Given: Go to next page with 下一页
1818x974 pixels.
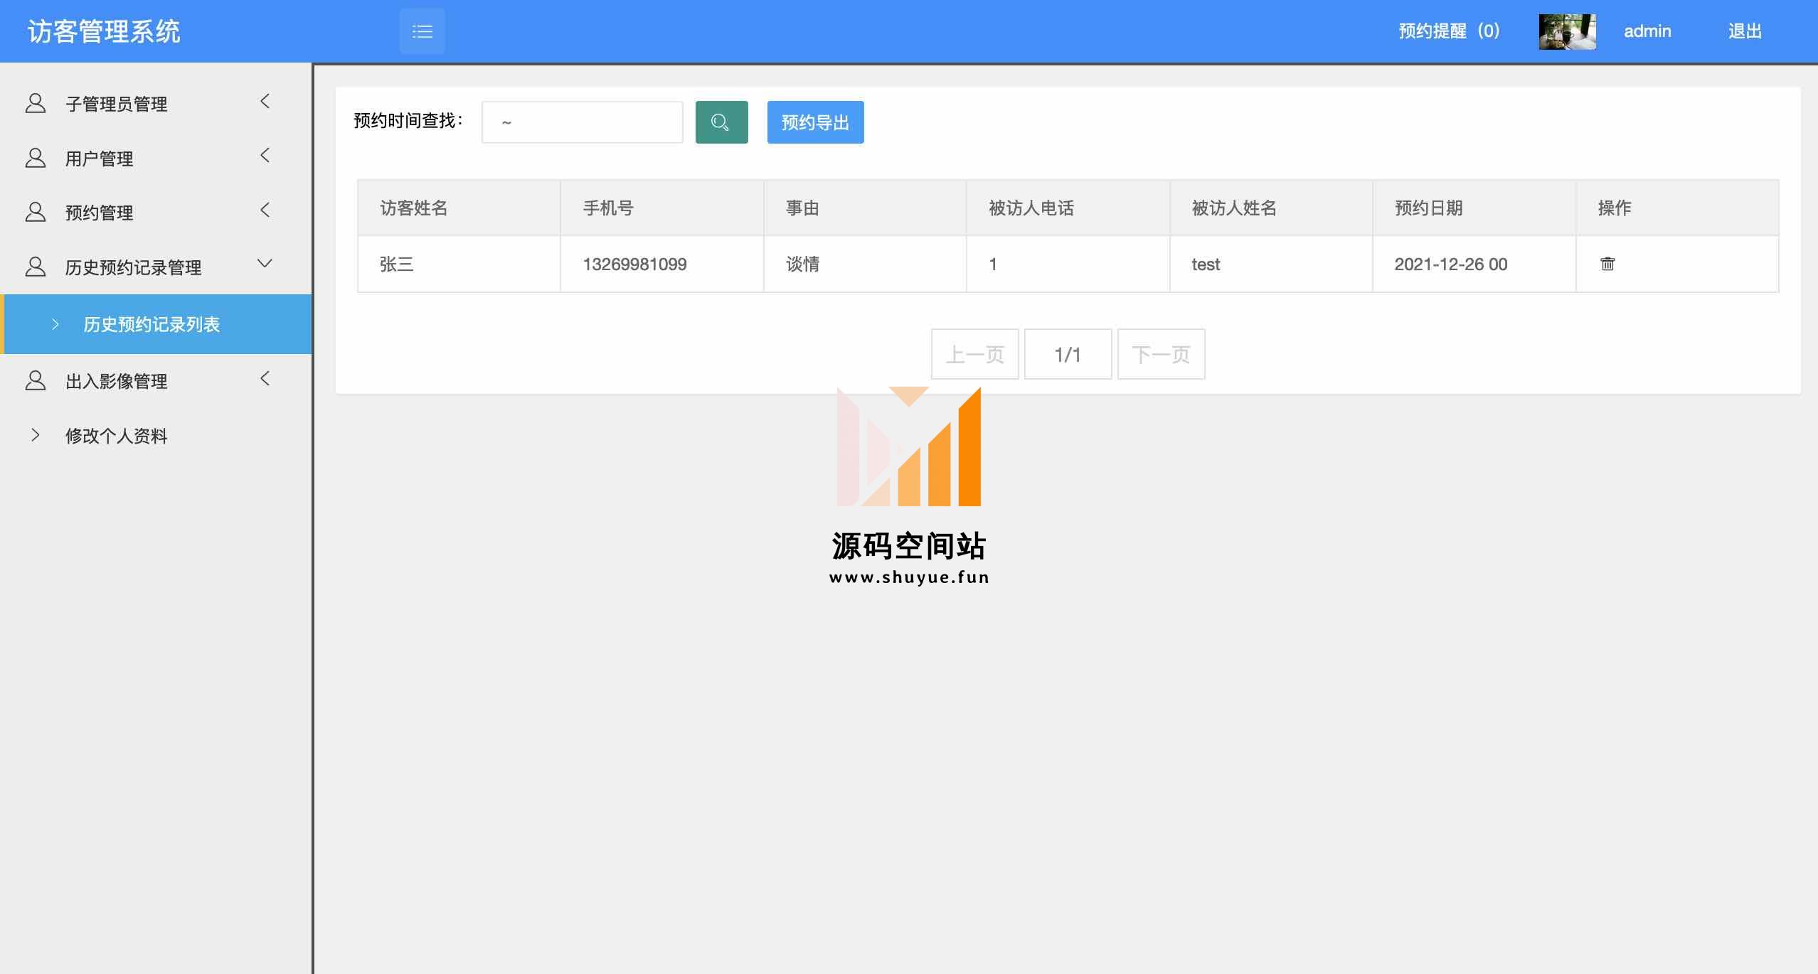Looking at the screenshot, I should coord(1161,354).
